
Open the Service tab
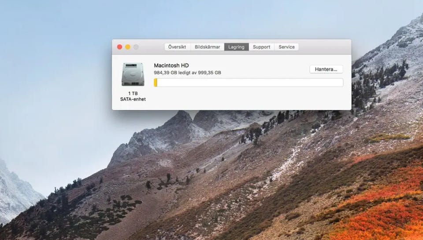click(x=286, y=47)
